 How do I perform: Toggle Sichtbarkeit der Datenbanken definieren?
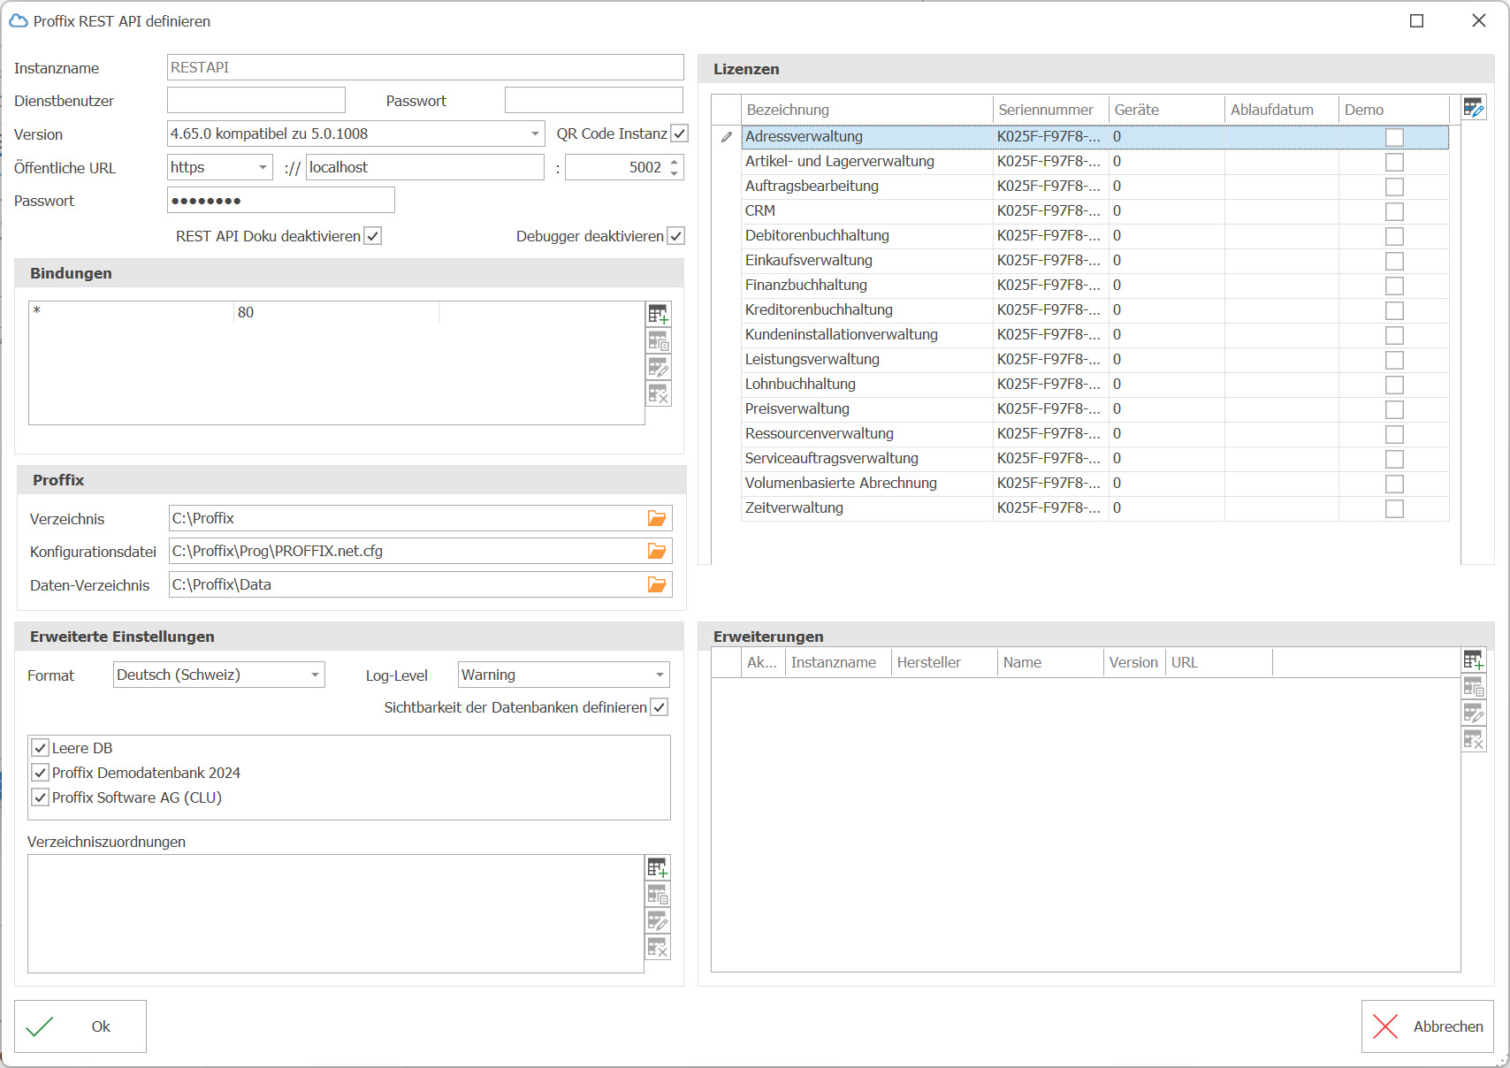[x=660, y=707]
